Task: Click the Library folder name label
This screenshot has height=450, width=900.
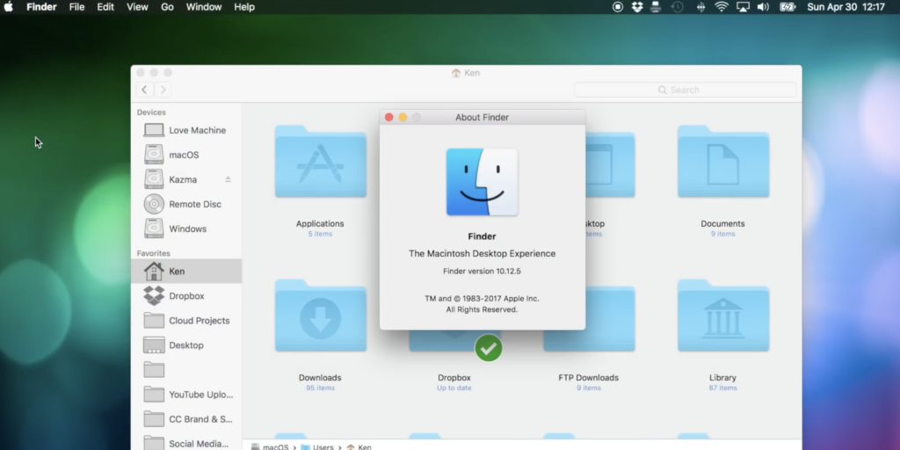Action: click(x=722, y=378)
